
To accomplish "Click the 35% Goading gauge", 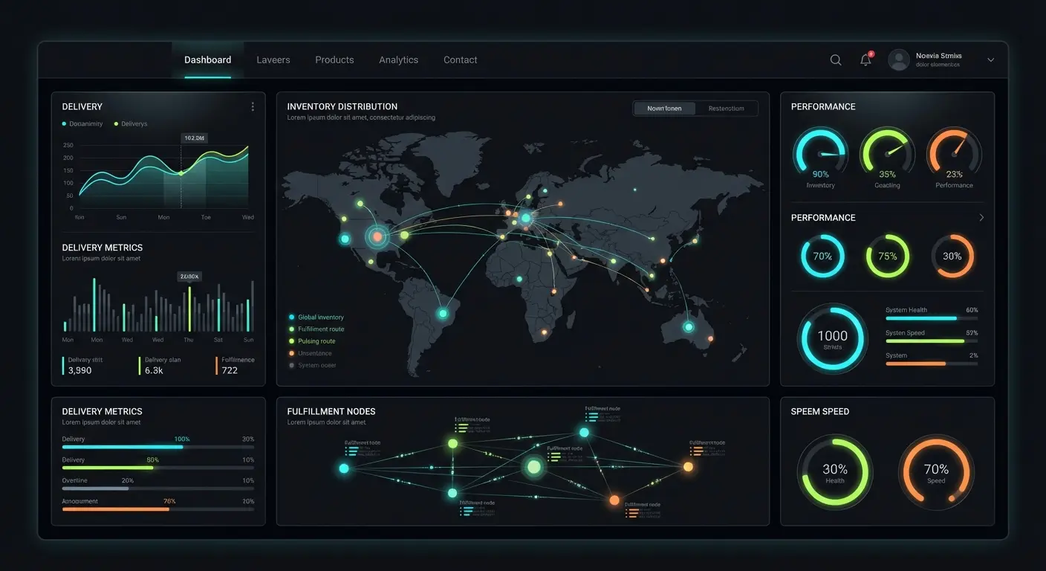I will [x=887, y=154].
